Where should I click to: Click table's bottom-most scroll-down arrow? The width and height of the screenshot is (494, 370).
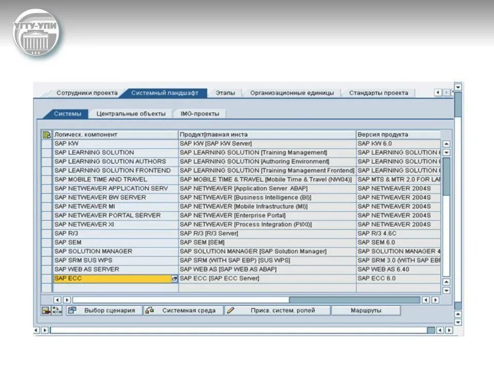coord(447,290)
